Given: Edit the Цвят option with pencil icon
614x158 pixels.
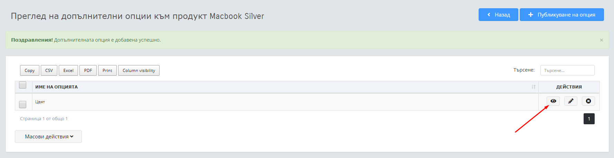Looking at the screenshot, I should (571, 101).
